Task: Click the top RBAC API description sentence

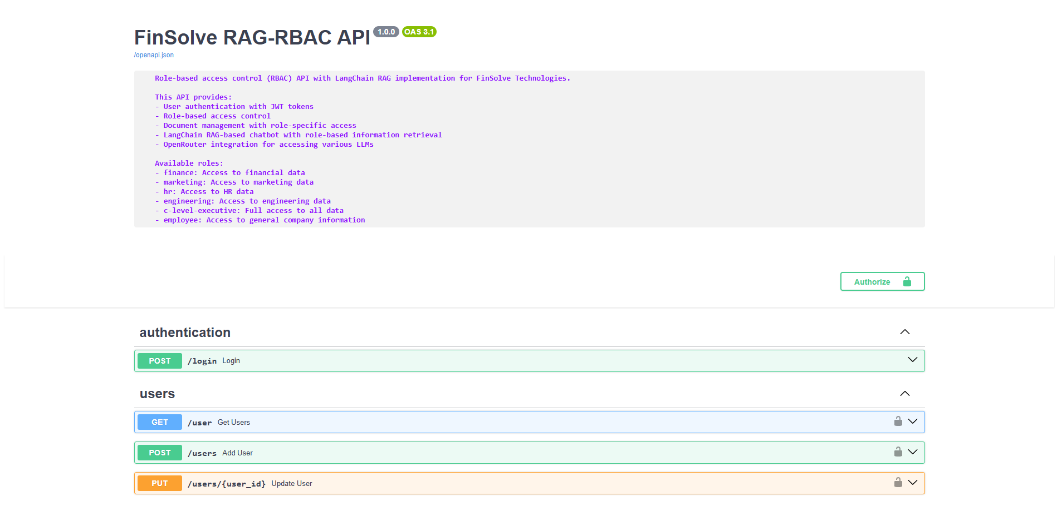Action: pos(363,78)
